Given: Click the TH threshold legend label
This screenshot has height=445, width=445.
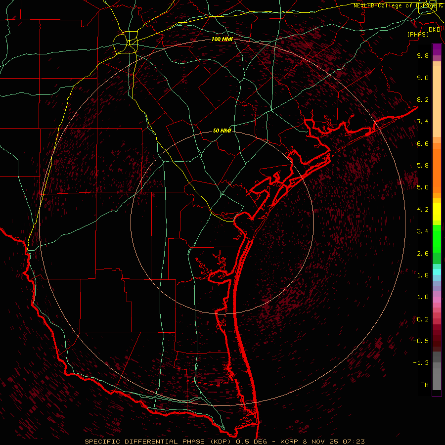Looking at the screenshot, I should pyautogui.click(x=425, y=385).
